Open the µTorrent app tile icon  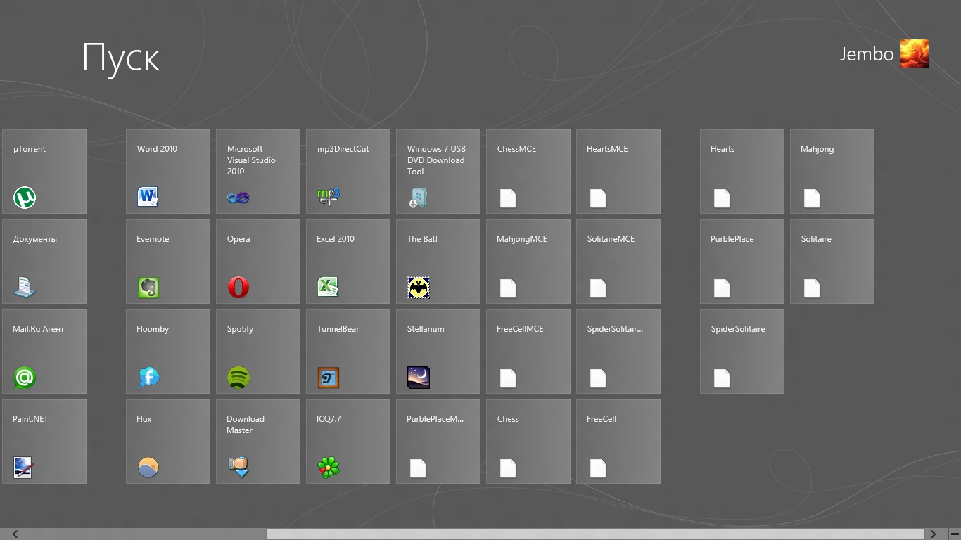coord(25,198)
